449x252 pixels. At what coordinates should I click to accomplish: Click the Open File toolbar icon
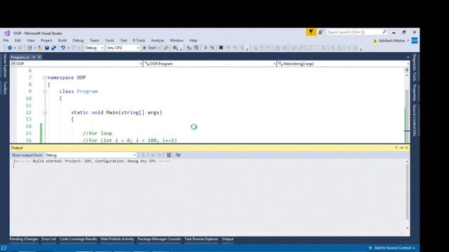click(40, 48)
